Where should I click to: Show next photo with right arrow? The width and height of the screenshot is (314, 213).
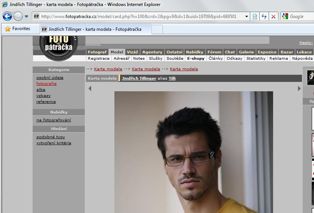(299, 88)
